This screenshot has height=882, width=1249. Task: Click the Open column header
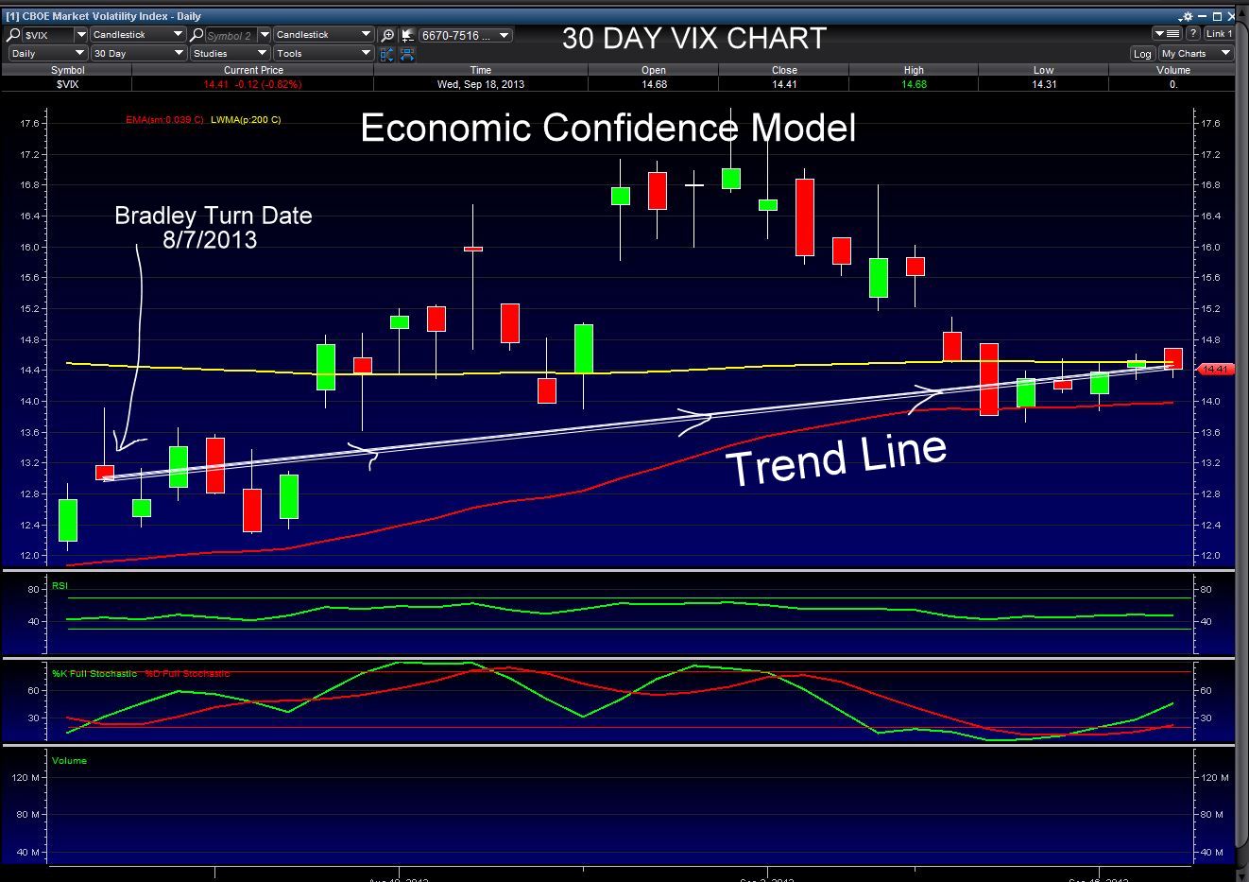[x=654, y=70]
